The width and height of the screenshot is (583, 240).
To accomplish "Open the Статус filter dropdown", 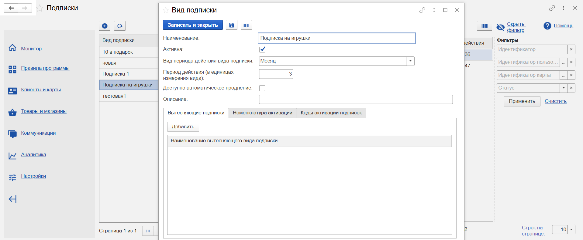I will 564,88.
